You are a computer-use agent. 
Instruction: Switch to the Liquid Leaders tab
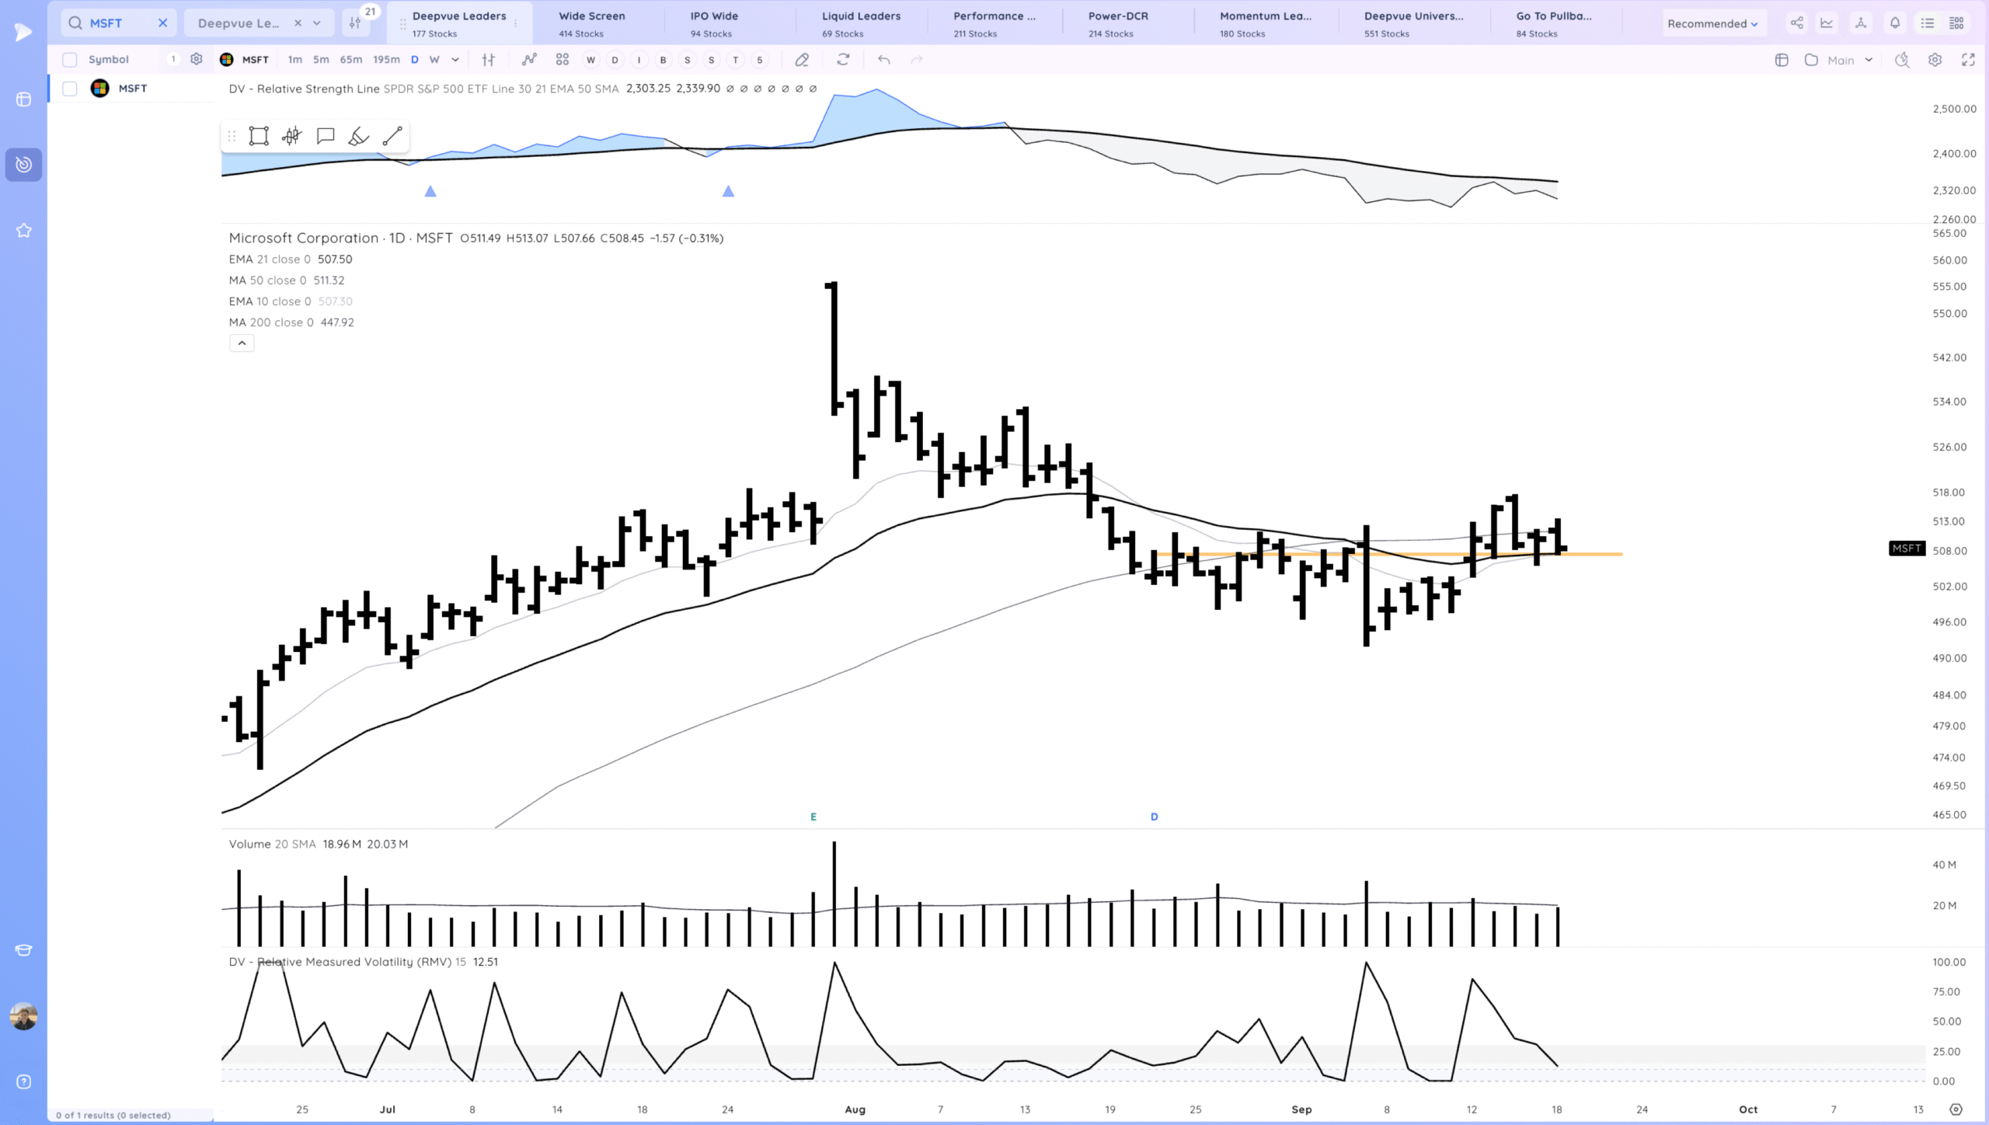click(x=861, y=23)
